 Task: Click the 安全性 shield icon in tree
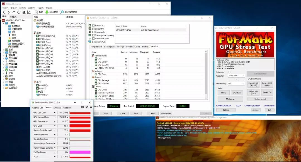click(6, 79)
